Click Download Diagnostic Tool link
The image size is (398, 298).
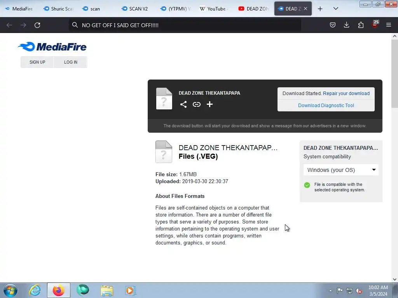pyautogui.click(x=326, y=106)
